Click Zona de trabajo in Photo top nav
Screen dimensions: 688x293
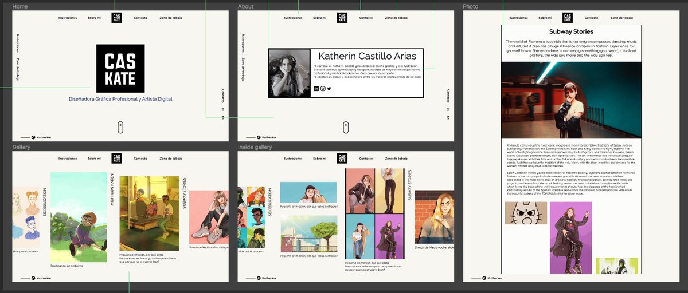[622, 18]
